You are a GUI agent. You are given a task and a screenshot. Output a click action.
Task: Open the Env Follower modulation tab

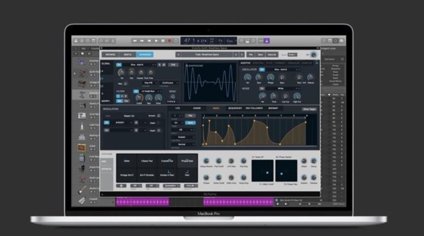(254, 108)
